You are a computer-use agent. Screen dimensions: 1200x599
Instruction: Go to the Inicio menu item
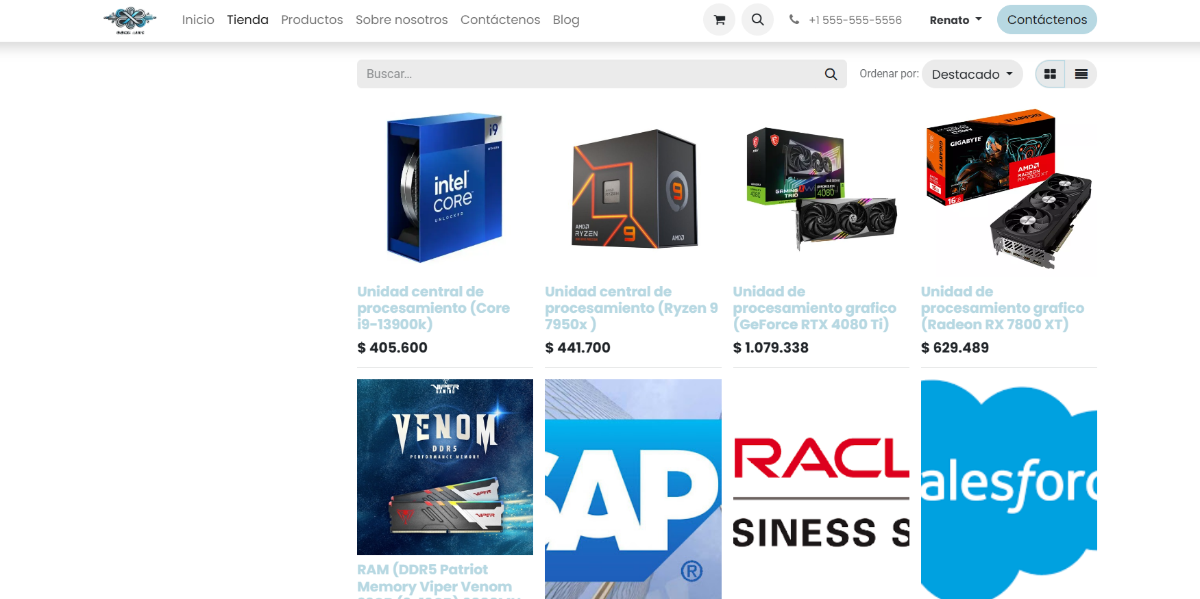point(198,20)
